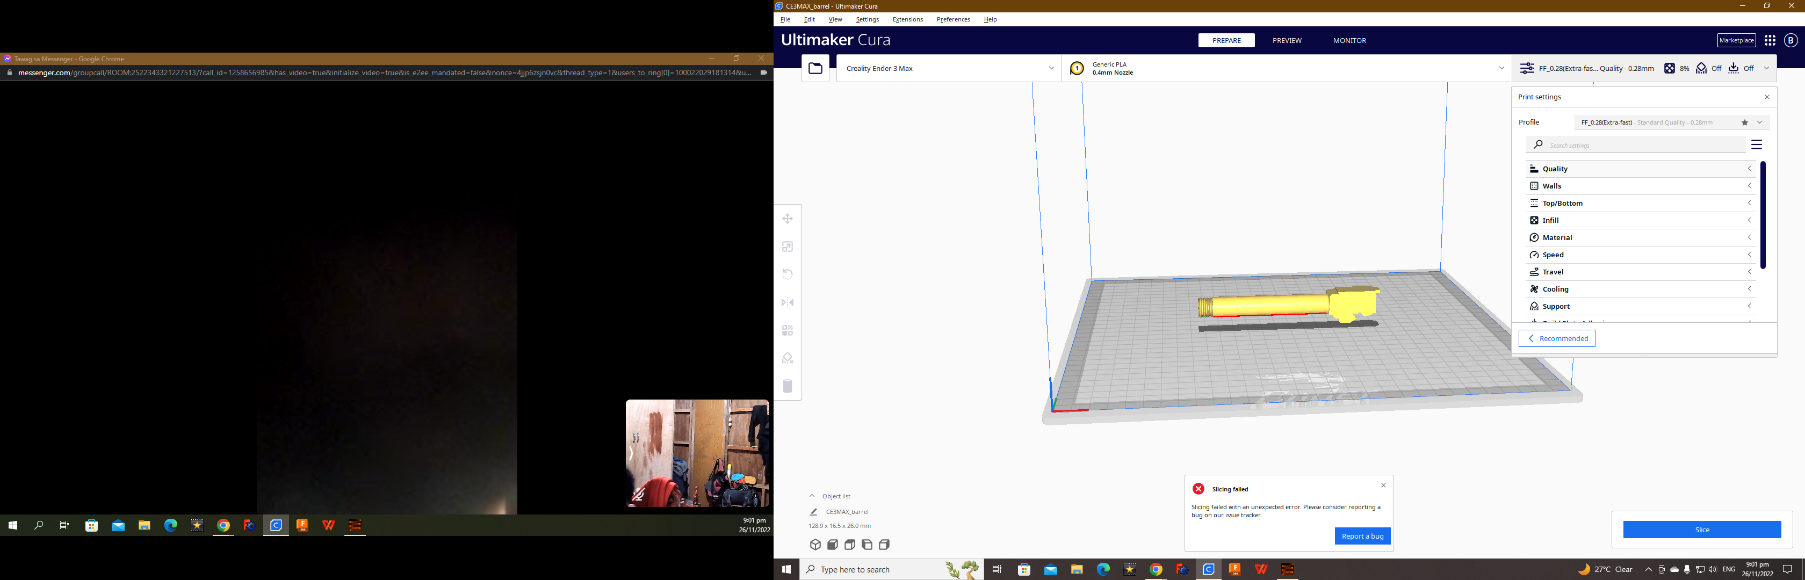Switch to the 3D view cube icon
1805x580 pixels.
click(x=815, y=544)
